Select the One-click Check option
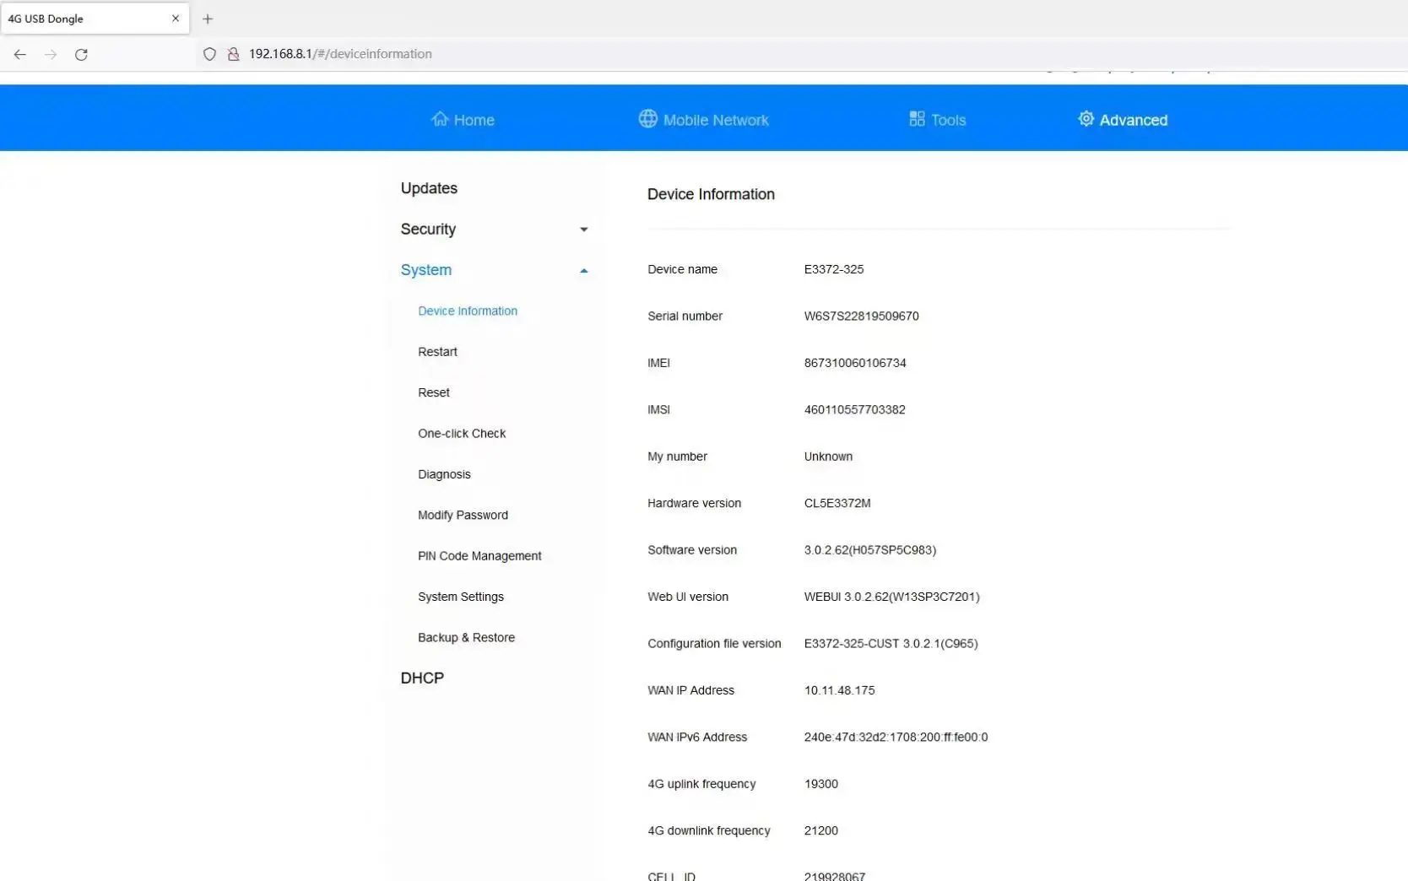This screenshot has height=881, width=1408. click(x=462, y=434)
